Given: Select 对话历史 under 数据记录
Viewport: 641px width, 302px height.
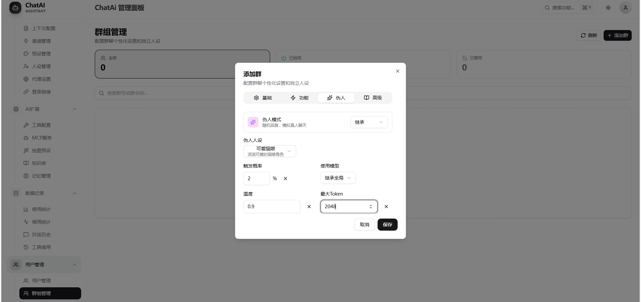Looking at the screenshot, I should (x=41, y=235).
